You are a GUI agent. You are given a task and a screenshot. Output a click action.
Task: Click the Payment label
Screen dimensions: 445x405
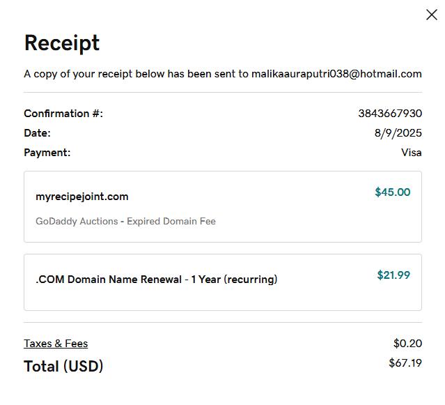[x=47, y=152]
